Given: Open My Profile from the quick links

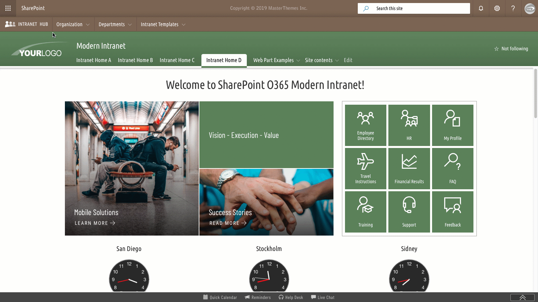Looking at the screenshot, I should 453,125.
